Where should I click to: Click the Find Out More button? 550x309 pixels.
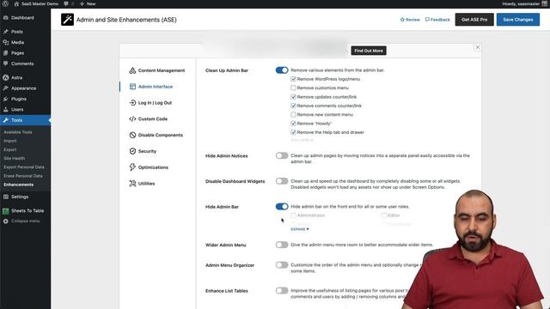(369, 51)
